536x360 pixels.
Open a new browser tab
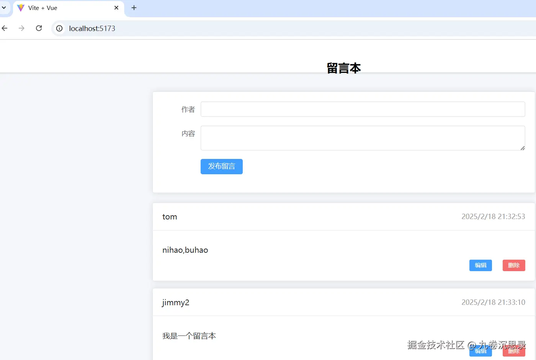134,8
